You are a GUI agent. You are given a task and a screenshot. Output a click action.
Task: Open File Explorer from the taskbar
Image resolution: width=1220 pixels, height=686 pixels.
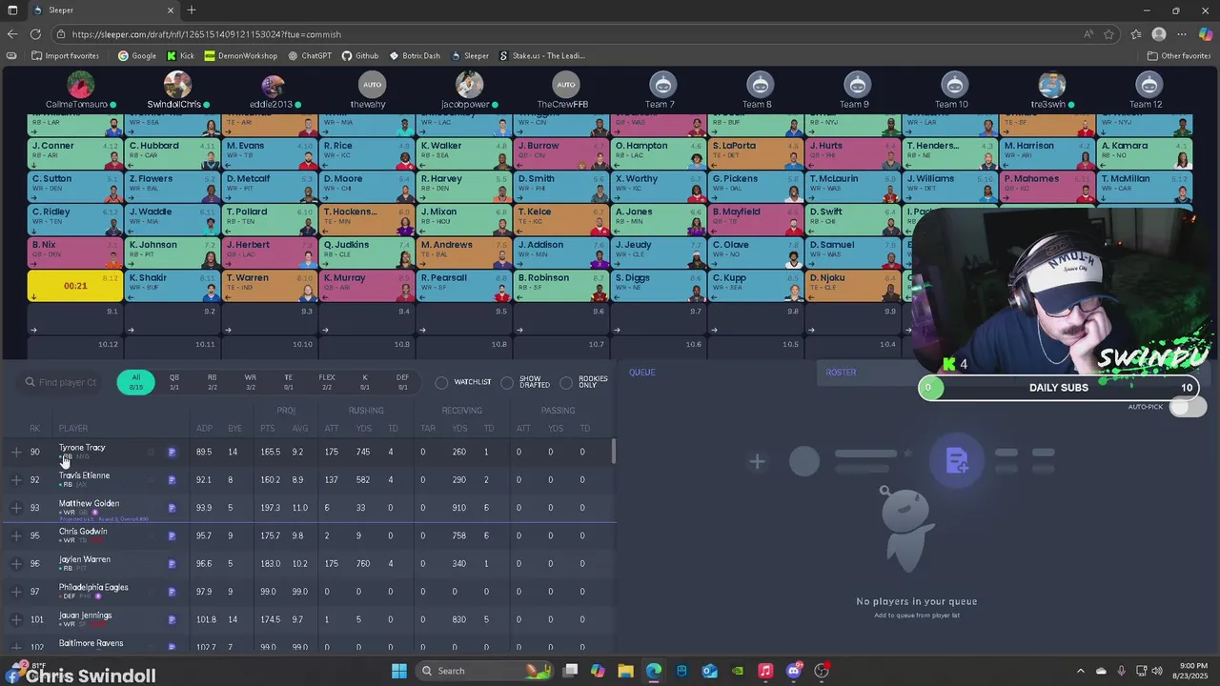(625, 671)
